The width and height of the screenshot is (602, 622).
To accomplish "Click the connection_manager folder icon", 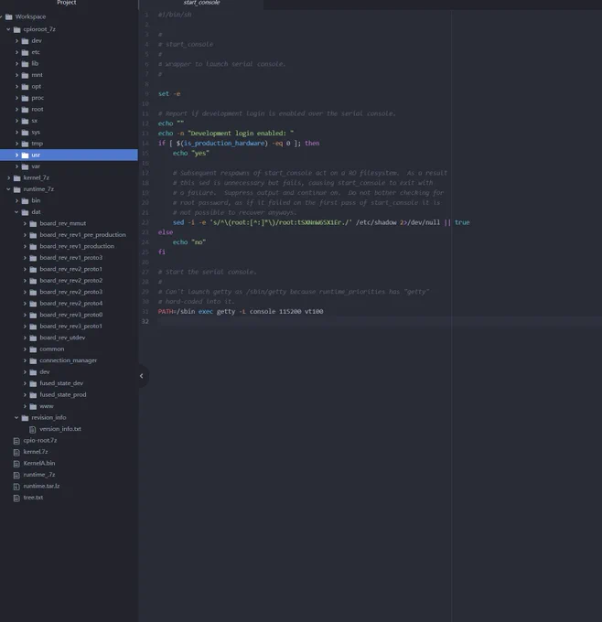I will click(x=33, y=360).
